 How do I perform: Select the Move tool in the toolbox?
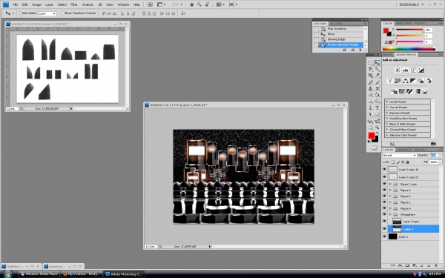pos(378,63)
